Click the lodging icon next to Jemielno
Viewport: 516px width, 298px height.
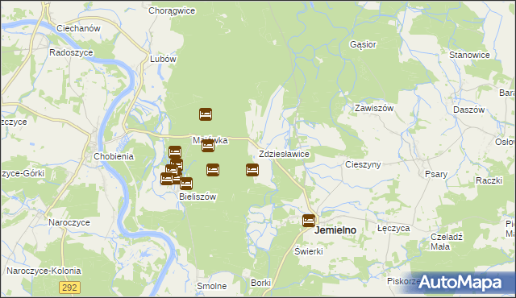pyautogui.click(x=309, y=221)
